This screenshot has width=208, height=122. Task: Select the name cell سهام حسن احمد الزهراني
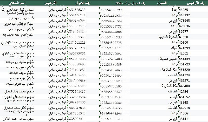click(17, 43)
